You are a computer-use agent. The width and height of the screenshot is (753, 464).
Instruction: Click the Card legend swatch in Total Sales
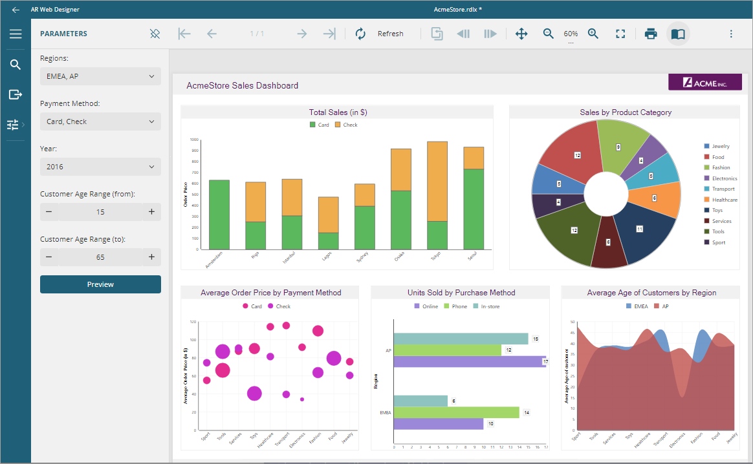click(312, 125)
